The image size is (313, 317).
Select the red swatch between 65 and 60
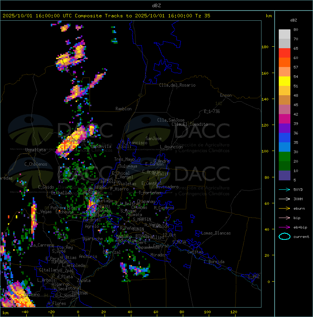[284, 53]
